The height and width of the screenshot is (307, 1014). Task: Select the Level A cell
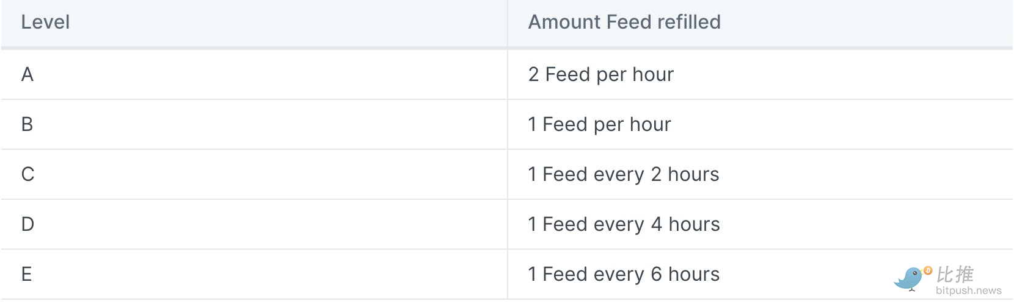coord(254,74)
